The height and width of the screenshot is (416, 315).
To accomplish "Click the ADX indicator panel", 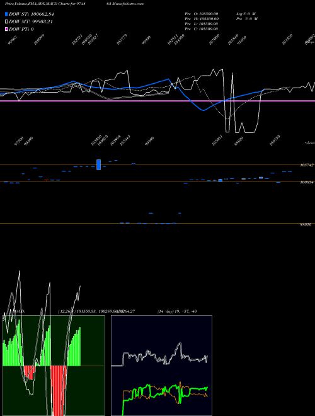I will (161, 366).
